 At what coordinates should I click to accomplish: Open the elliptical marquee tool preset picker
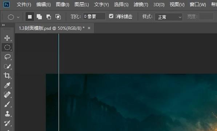(13, 17)
